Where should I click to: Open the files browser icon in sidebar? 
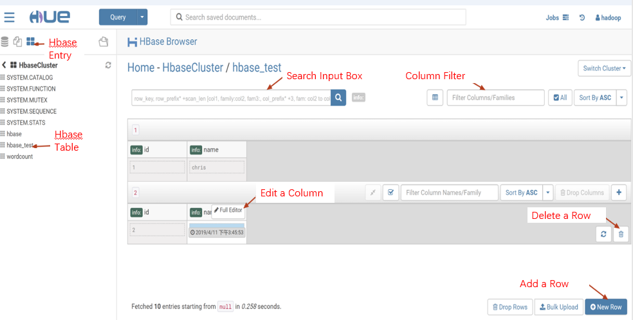click(104, 41)
